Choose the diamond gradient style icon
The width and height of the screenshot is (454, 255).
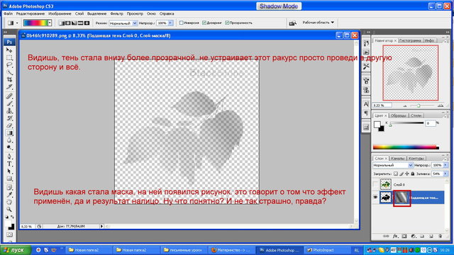[x=87, y=23]
